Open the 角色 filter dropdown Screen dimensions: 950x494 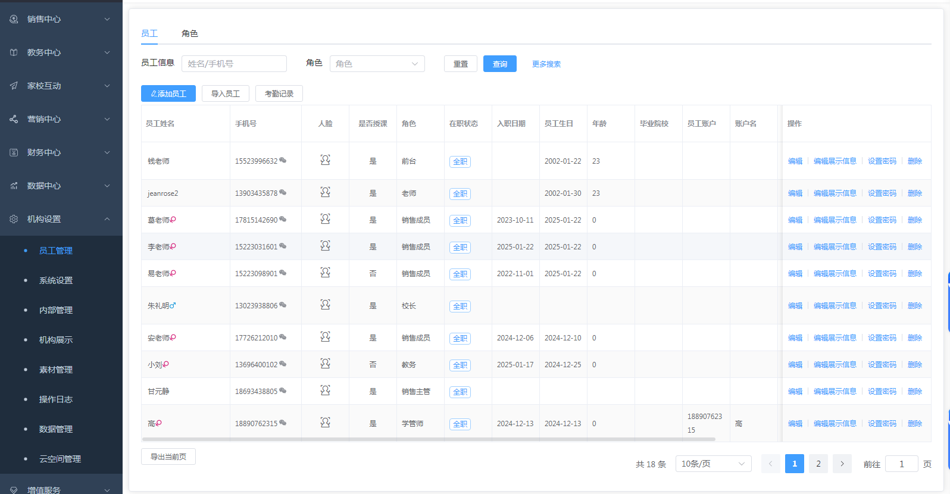pos(377,64)
